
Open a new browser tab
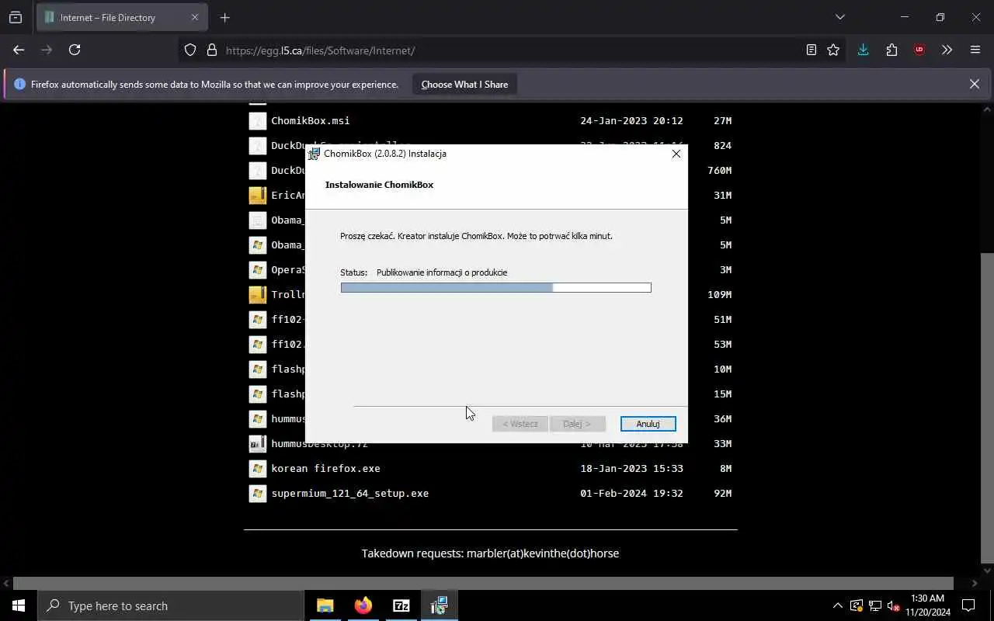[x=224, y=17]
